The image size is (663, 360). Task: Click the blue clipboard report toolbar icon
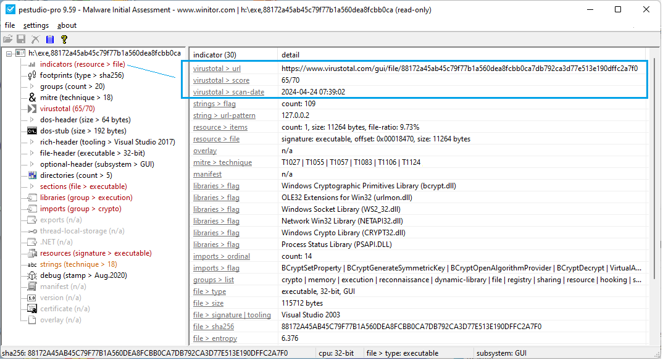coord(49,38)
